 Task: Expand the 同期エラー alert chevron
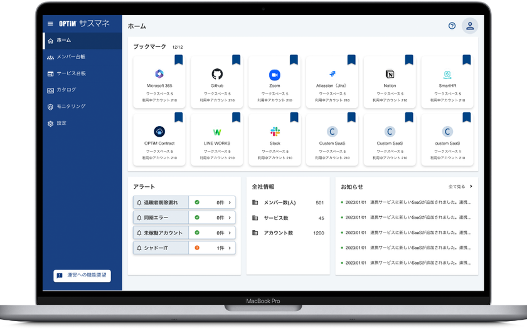(230, 218)
